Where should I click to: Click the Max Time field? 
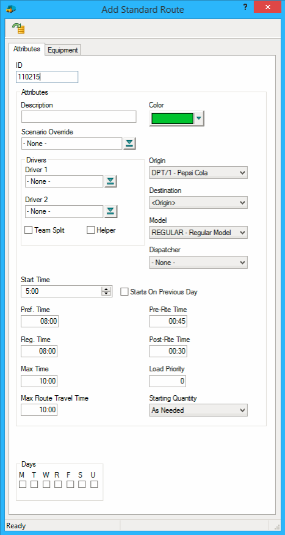[x=39, y=380]
